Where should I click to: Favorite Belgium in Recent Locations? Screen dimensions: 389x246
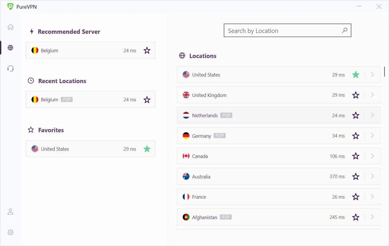tap(147, 100)
